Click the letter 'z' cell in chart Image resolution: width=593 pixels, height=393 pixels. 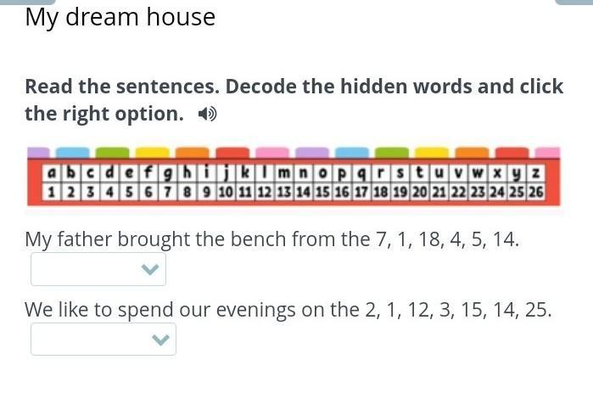click(x=535, y=173)
